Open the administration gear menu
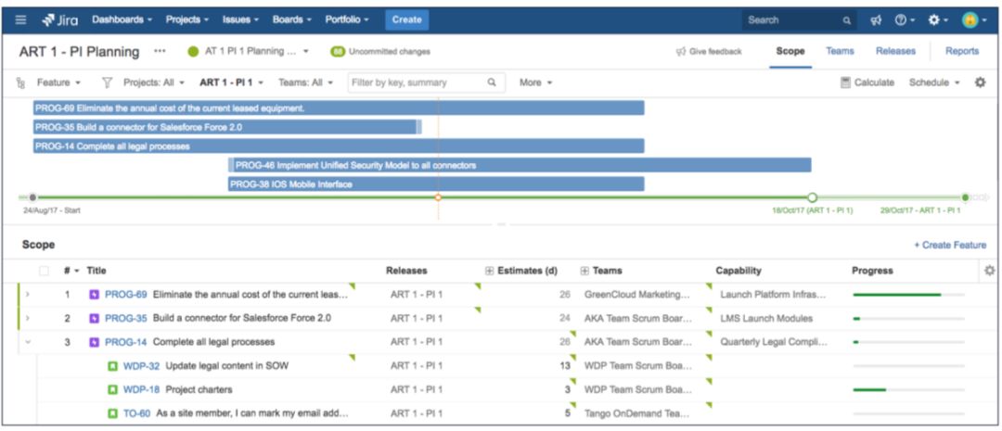 (937, 20)
